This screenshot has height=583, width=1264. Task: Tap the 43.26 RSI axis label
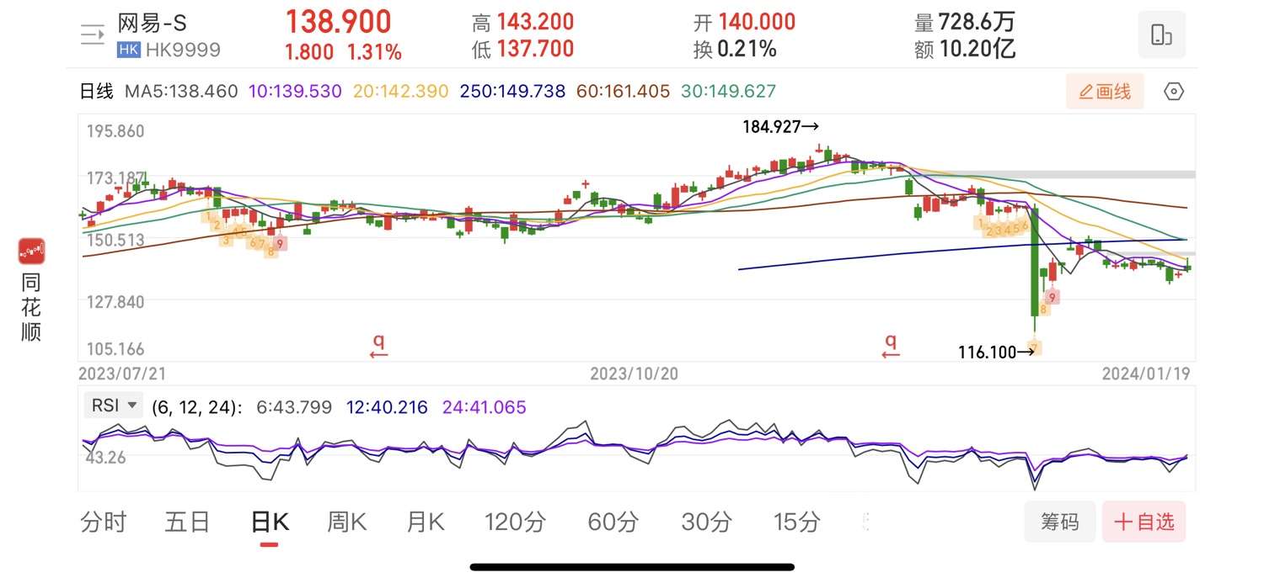click(106, 458)
